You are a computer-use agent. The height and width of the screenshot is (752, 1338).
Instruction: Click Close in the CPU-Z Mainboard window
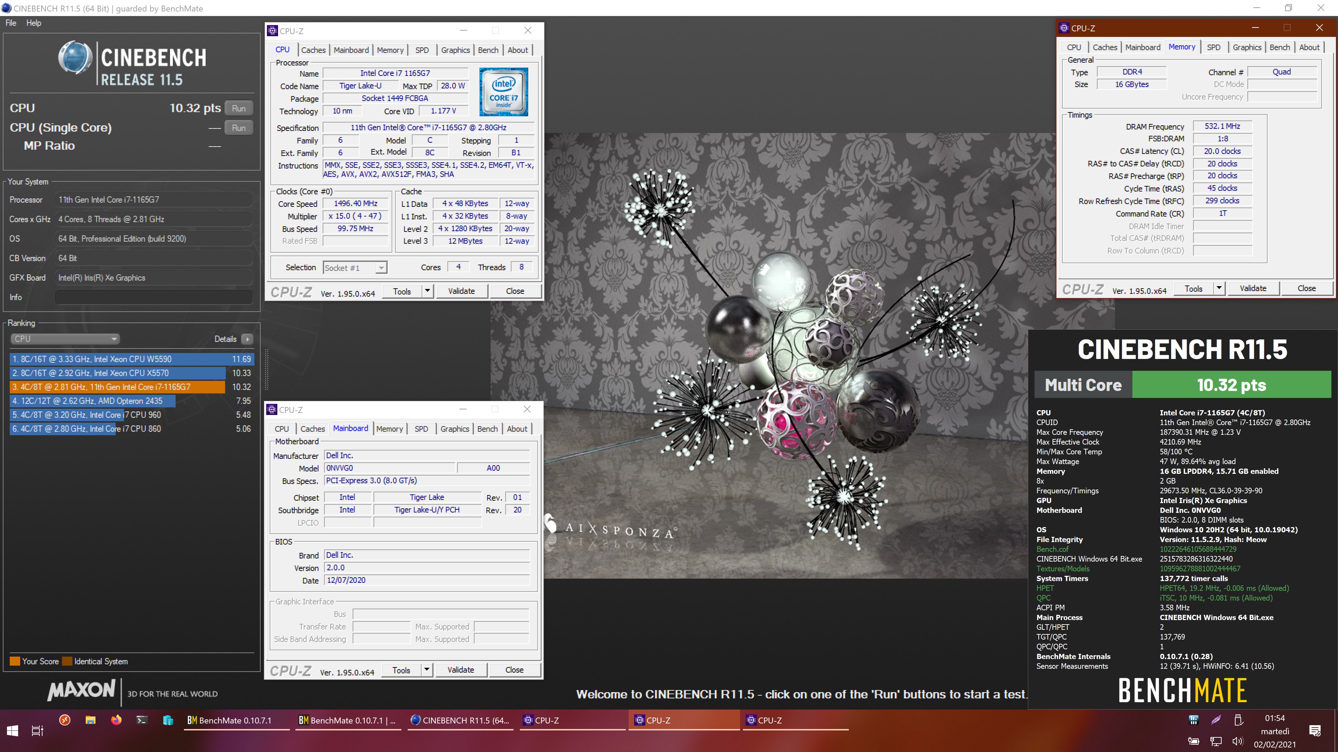514,669
